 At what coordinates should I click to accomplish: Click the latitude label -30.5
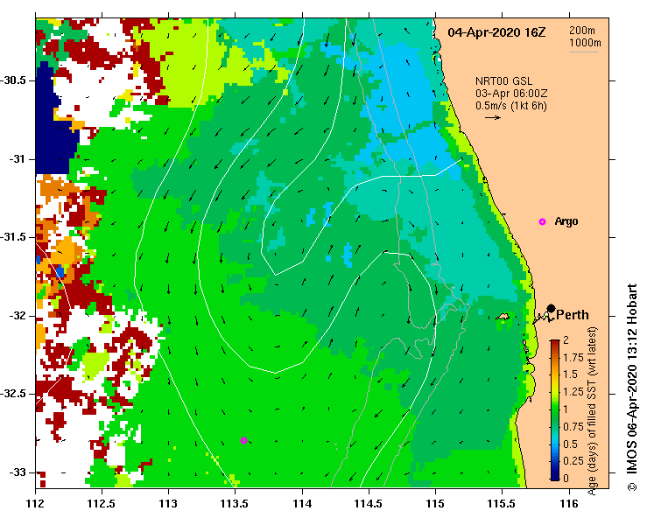click(x=14, y=80)
